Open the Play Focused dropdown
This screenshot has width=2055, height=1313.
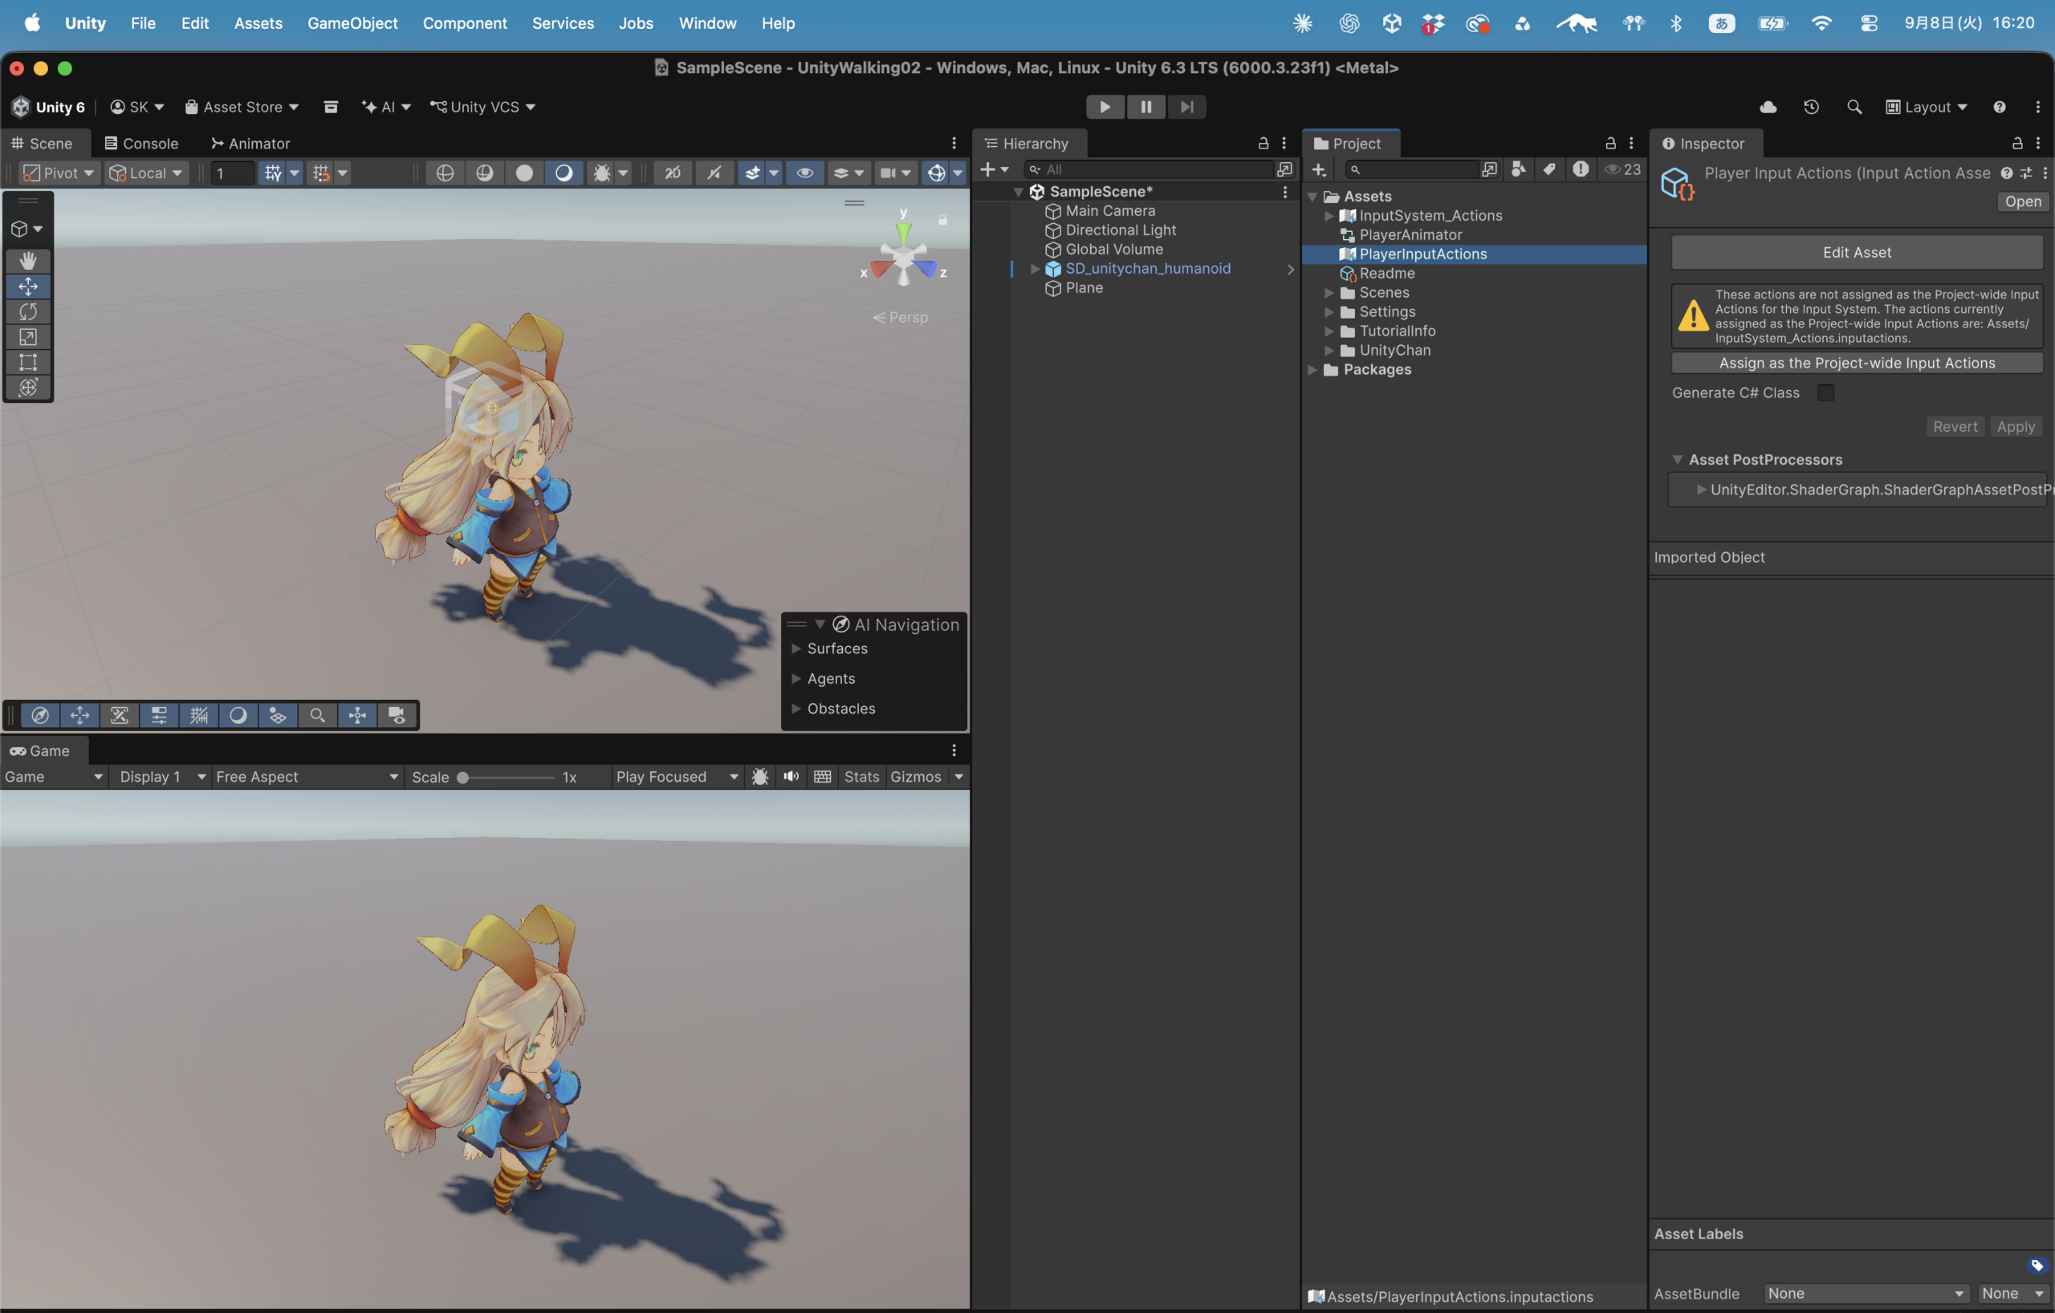[x=676, y=776]
